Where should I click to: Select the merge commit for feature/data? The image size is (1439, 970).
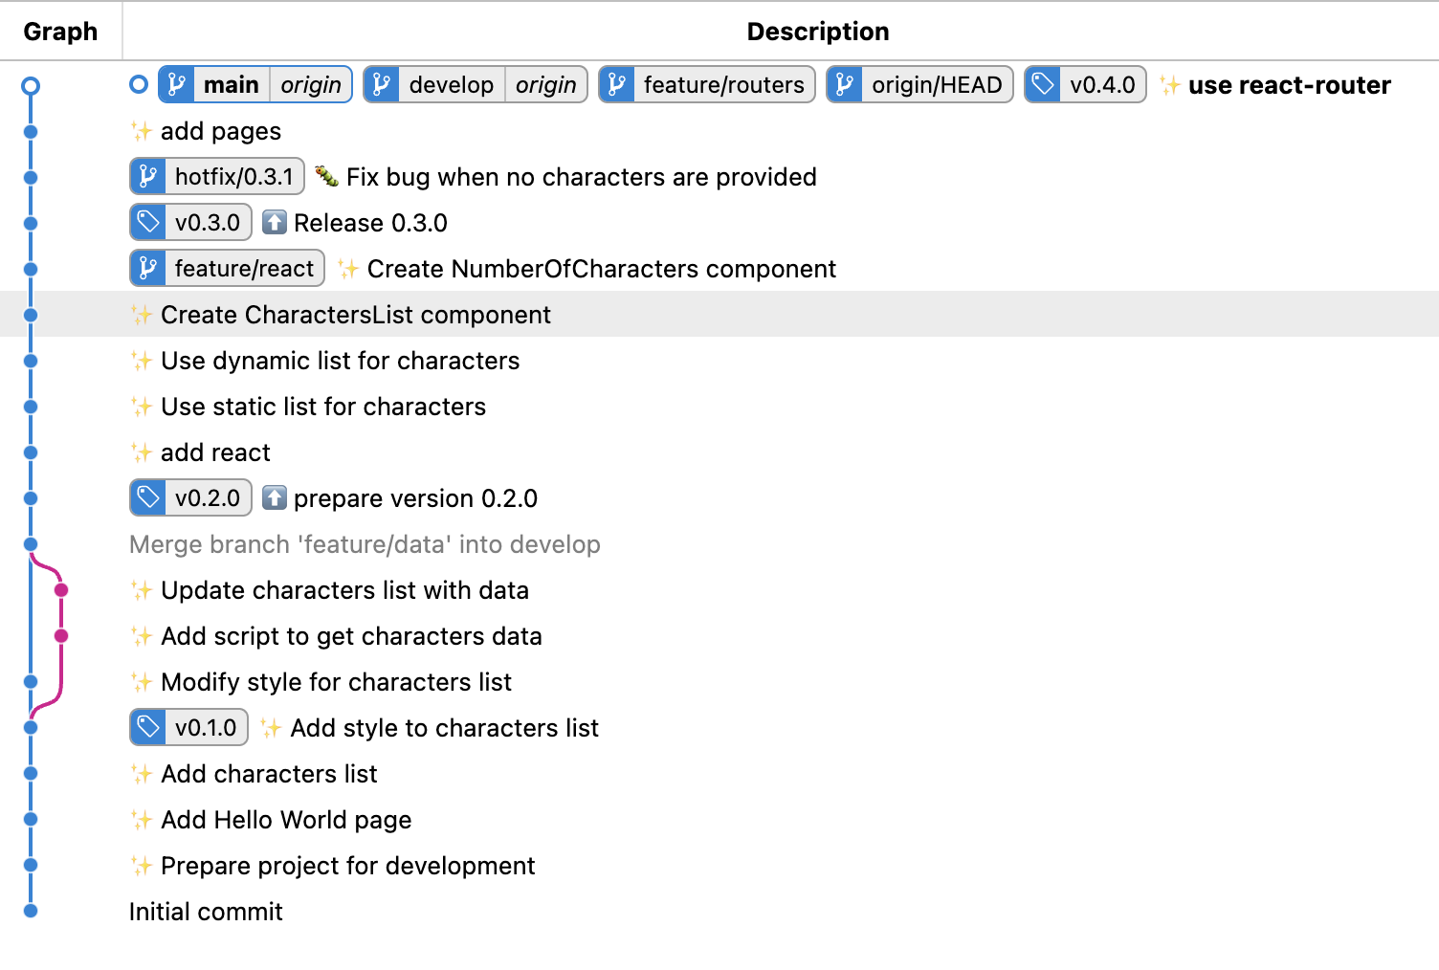[x=365, y=544]
